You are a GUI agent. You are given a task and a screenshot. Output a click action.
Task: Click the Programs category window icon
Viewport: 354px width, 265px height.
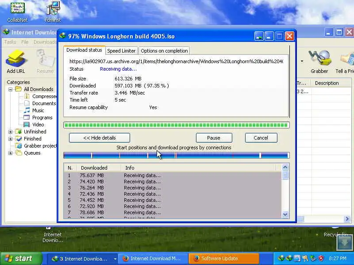(x=27, y=117)
